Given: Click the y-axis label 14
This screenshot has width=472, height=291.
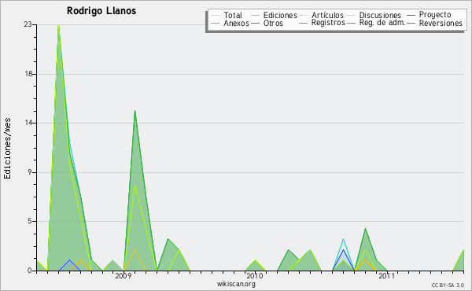Looking at the screenshot, I should coord(28,123).
